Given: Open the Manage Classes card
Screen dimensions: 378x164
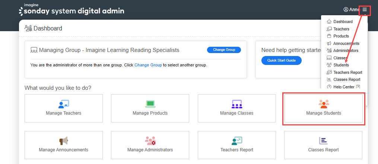Looking at the screenshot, I should point(237,108).
